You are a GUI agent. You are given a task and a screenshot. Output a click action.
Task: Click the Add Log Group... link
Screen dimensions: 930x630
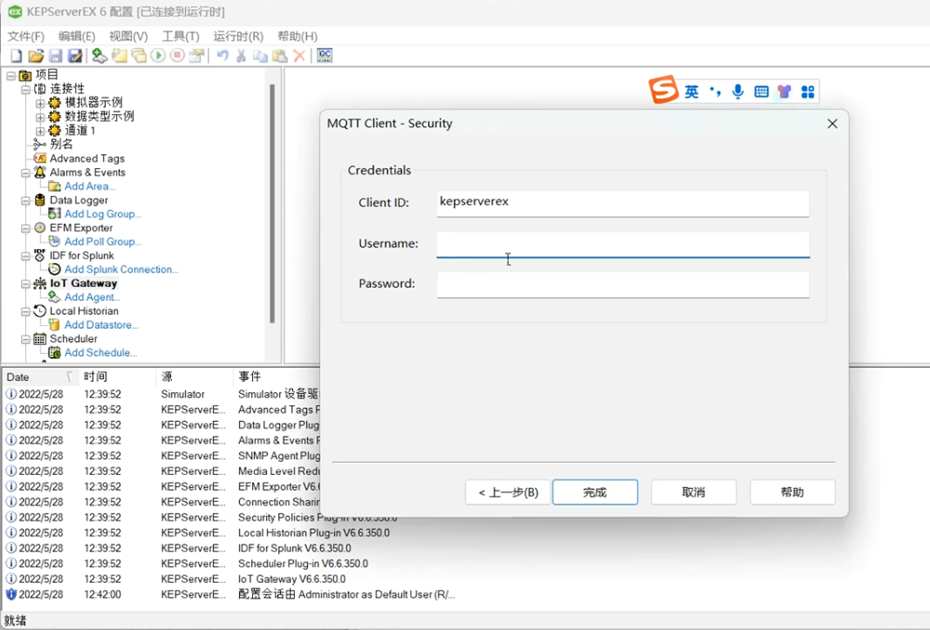click(102, 214)
